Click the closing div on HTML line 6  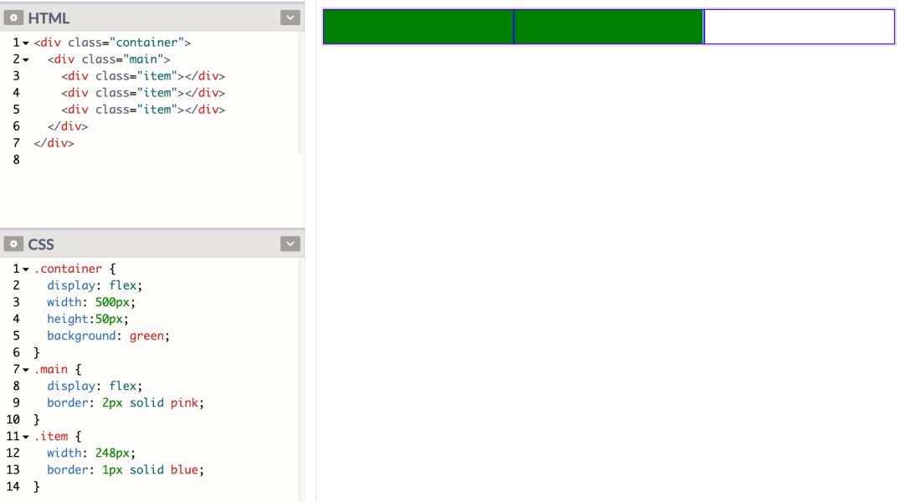[x=68, y=126]
